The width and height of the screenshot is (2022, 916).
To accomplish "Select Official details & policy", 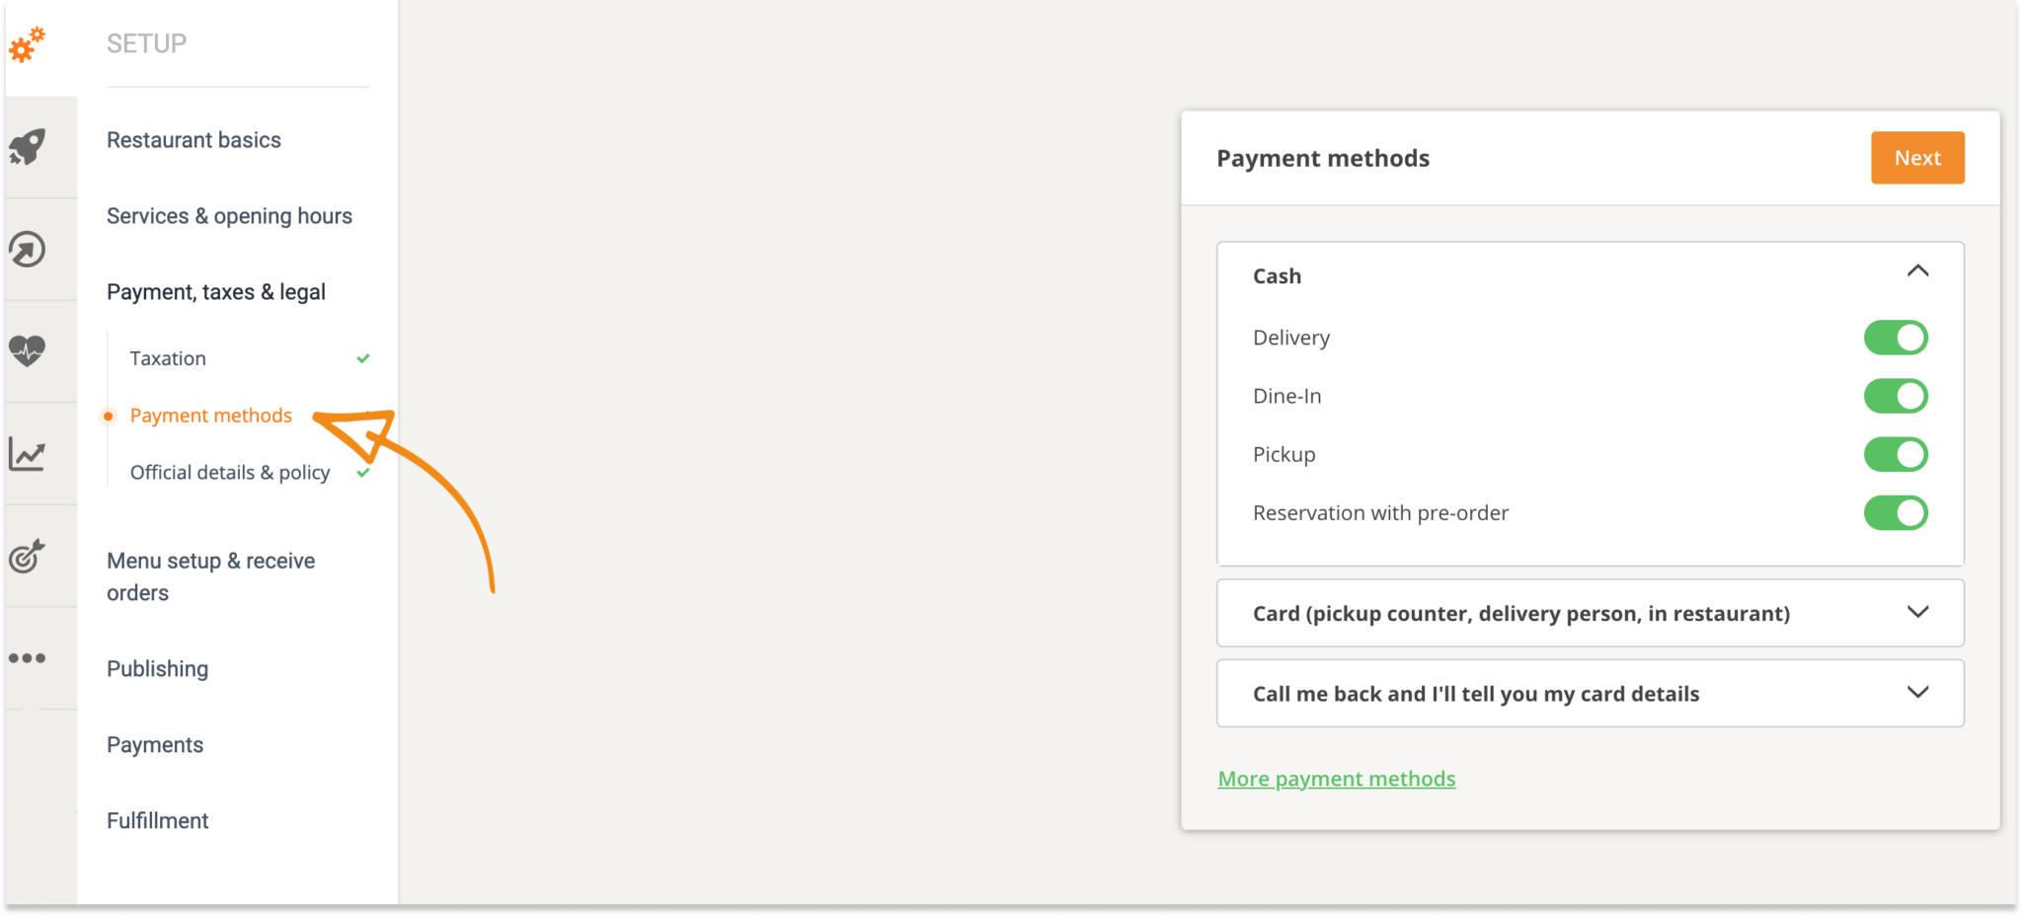I will [x=229, y=472].
